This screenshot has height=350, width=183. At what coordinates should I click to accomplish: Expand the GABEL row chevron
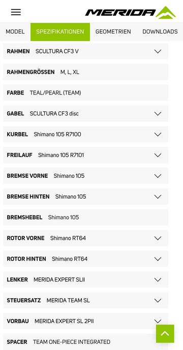[158, 114]
